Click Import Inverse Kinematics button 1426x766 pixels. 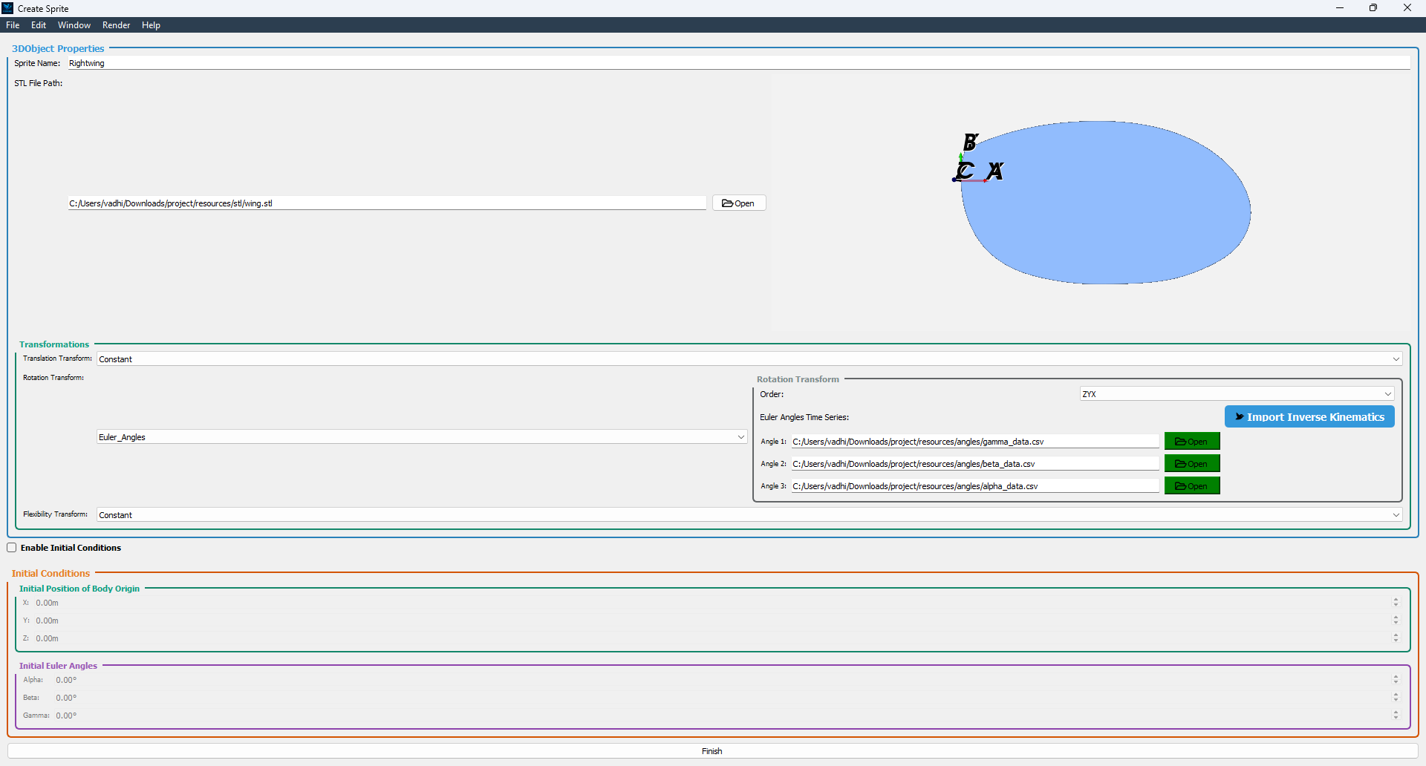[1309, 417]
